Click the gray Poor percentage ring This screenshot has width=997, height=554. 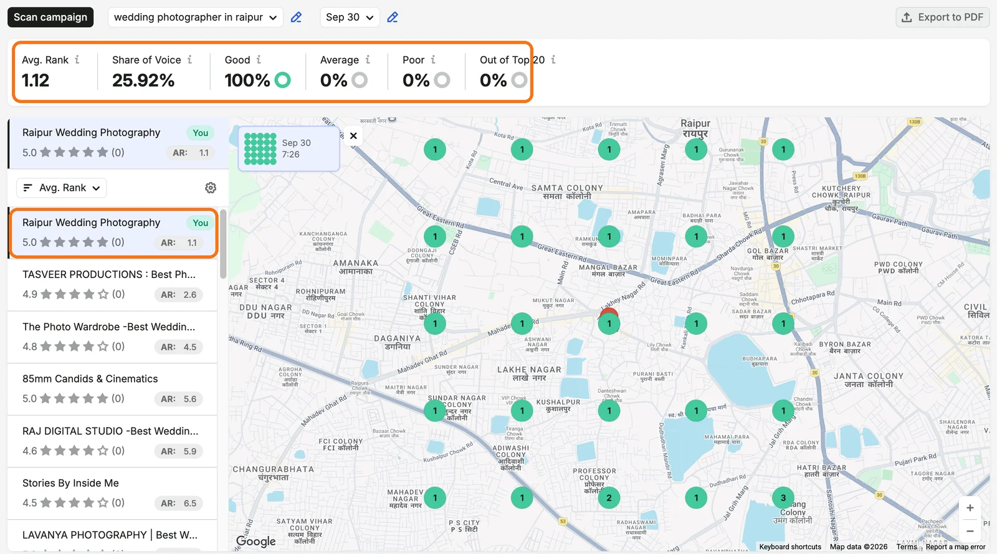[442, 80]
